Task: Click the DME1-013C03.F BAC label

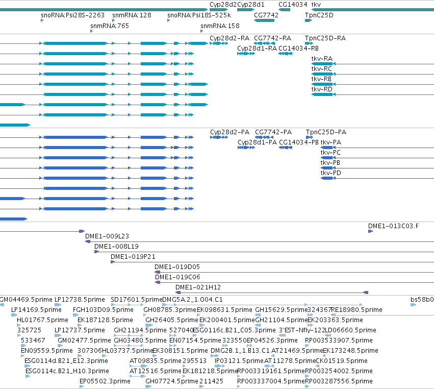Action: (x=393, y=226)
